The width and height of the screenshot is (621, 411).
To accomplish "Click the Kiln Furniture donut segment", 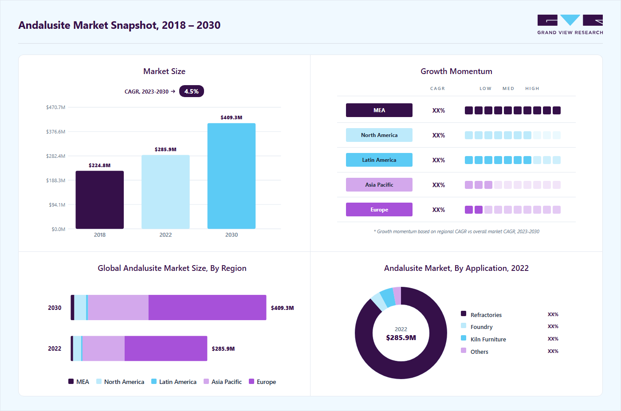I will point(388,297).
